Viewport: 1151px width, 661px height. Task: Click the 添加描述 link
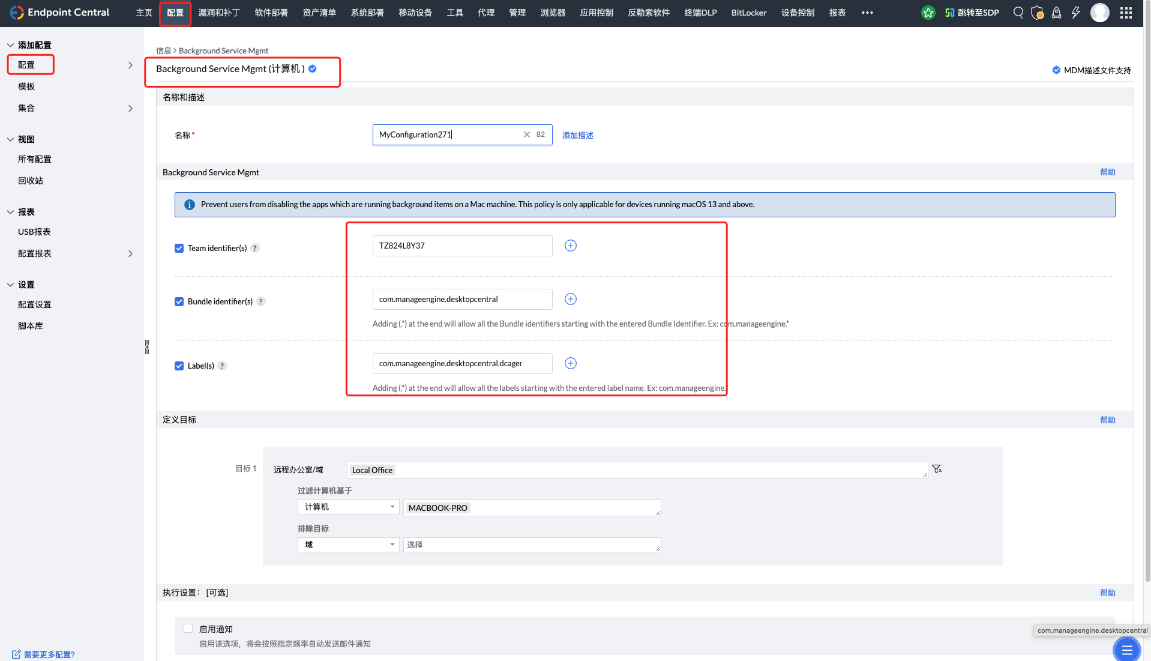[x=578, y=135]
